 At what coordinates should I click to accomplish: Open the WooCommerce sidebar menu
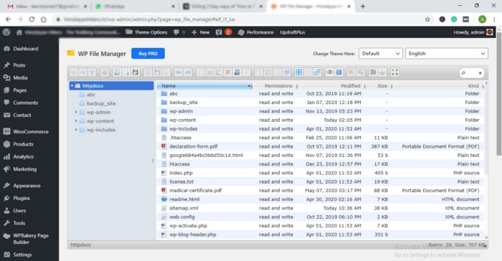tap(31, 132)
